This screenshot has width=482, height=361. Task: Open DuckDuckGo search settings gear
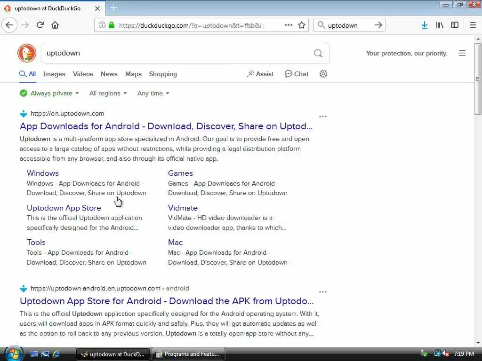(323, 74)
